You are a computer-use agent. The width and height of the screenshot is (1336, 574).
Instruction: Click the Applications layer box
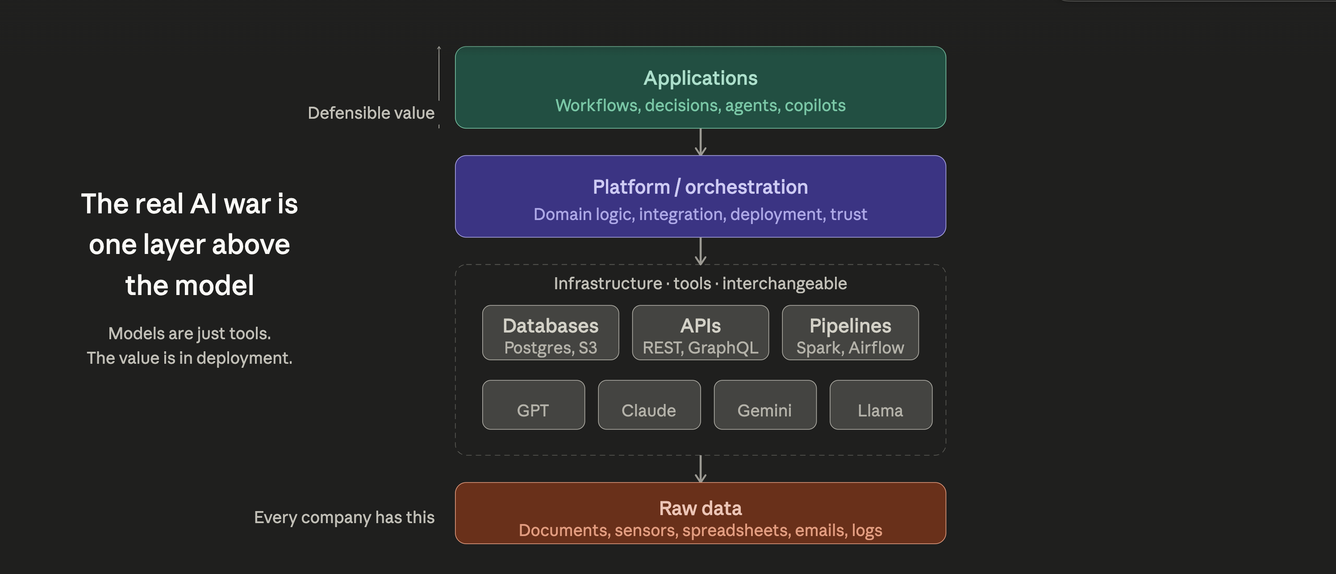(x=700, y=87)
